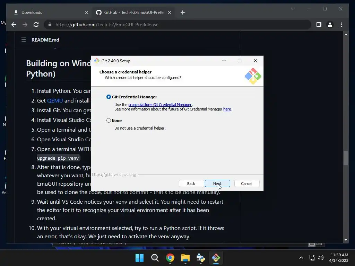This screenshot has height=266, width=355.
Task: Click the Next button in Git Setup
Action: point(217,184)
